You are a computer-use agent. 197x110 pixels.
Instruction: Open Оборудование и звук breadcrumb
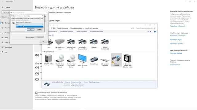[x=76, y=28]
